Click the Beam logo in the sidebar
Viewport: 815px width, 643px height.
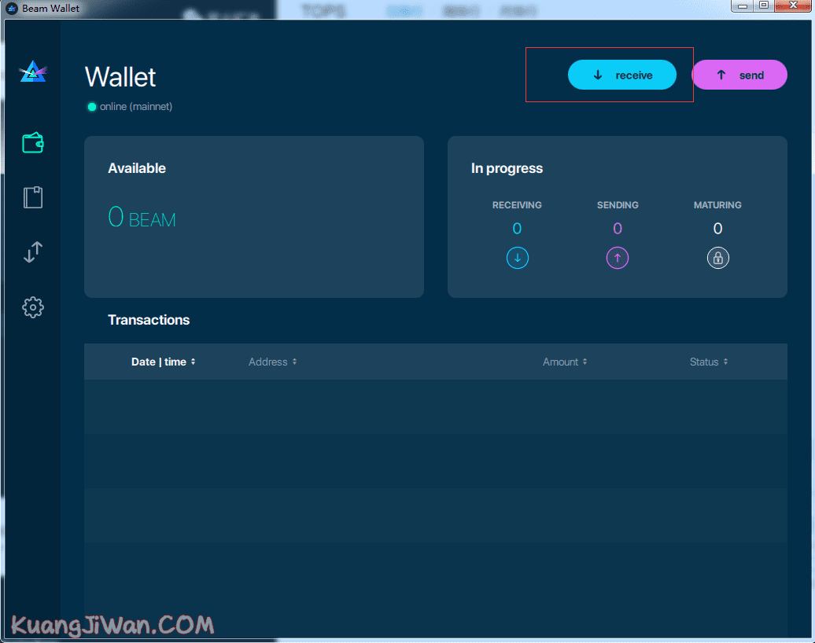coord(32,71)
